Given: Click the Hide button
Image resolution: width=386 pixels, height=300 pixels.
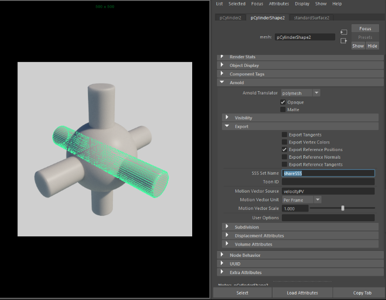Looking at the screenshot, I should [372, 46].
